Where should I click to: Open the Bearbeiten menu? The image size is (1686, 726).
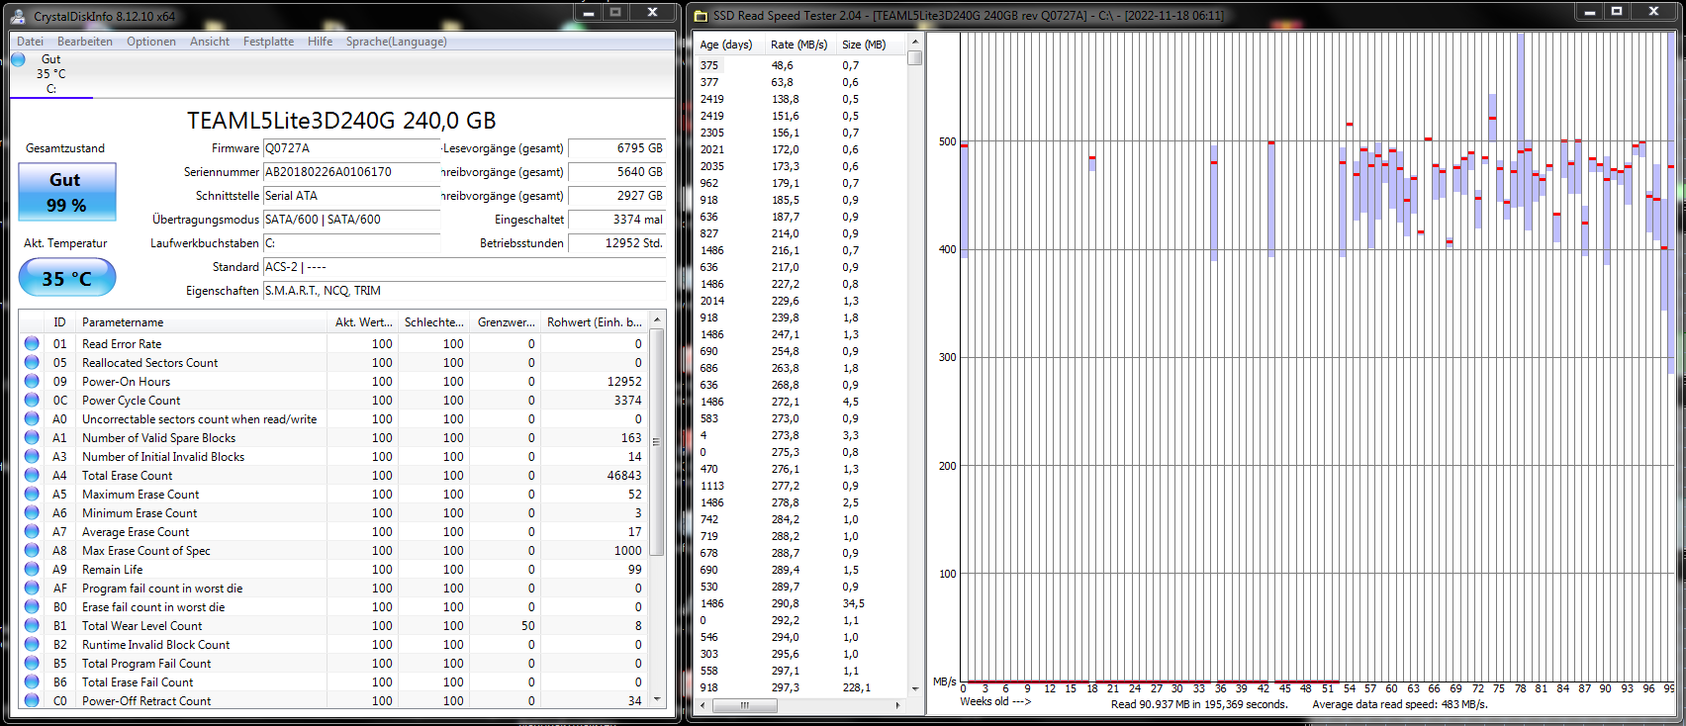click(84, 42)
